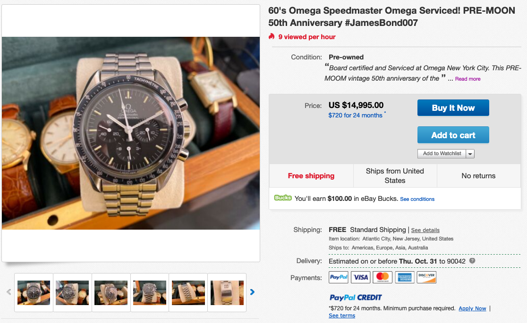Click the PayPal Credit logo
Image resolution: width=527 pixels, height=323 pixels.
point(355,298)
